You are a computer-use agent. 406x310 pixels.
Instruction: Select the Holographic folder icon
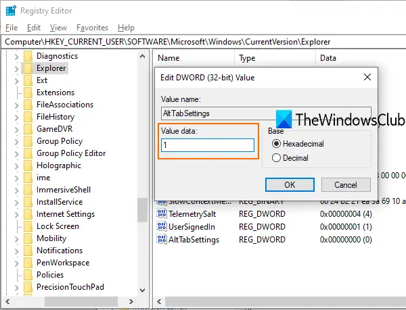[x=28, y=165]
